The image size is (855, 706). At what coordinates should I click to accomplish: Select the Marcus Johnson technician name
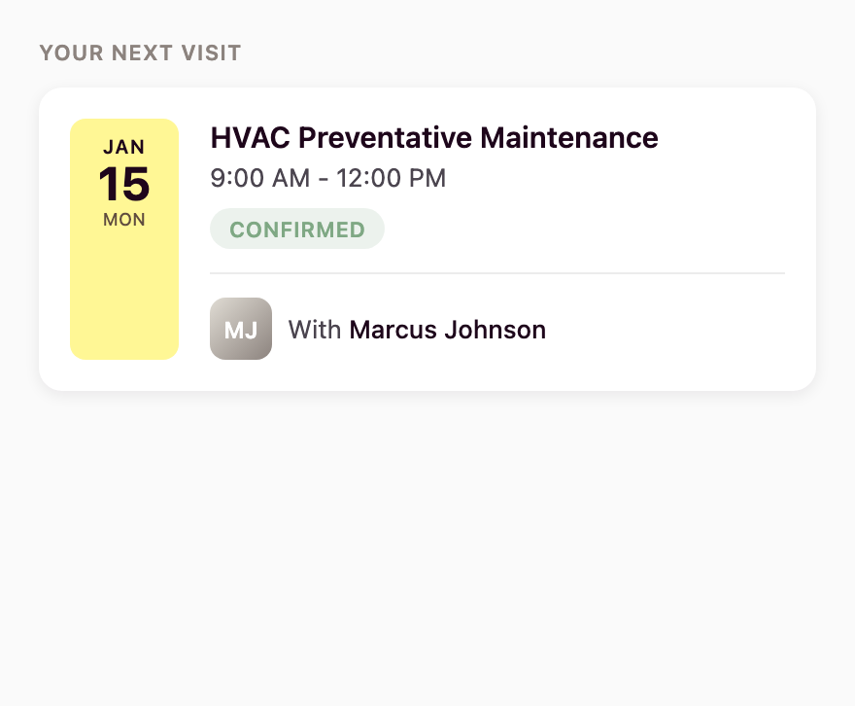(x=447, y=330)
